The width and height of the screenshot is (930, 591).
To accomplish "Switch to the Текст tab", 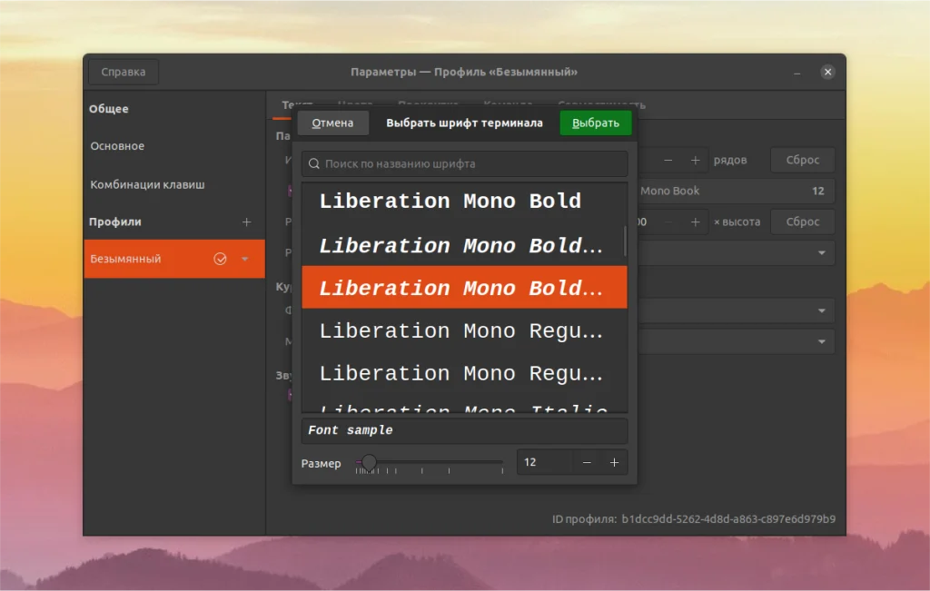I will pos(297,104).
